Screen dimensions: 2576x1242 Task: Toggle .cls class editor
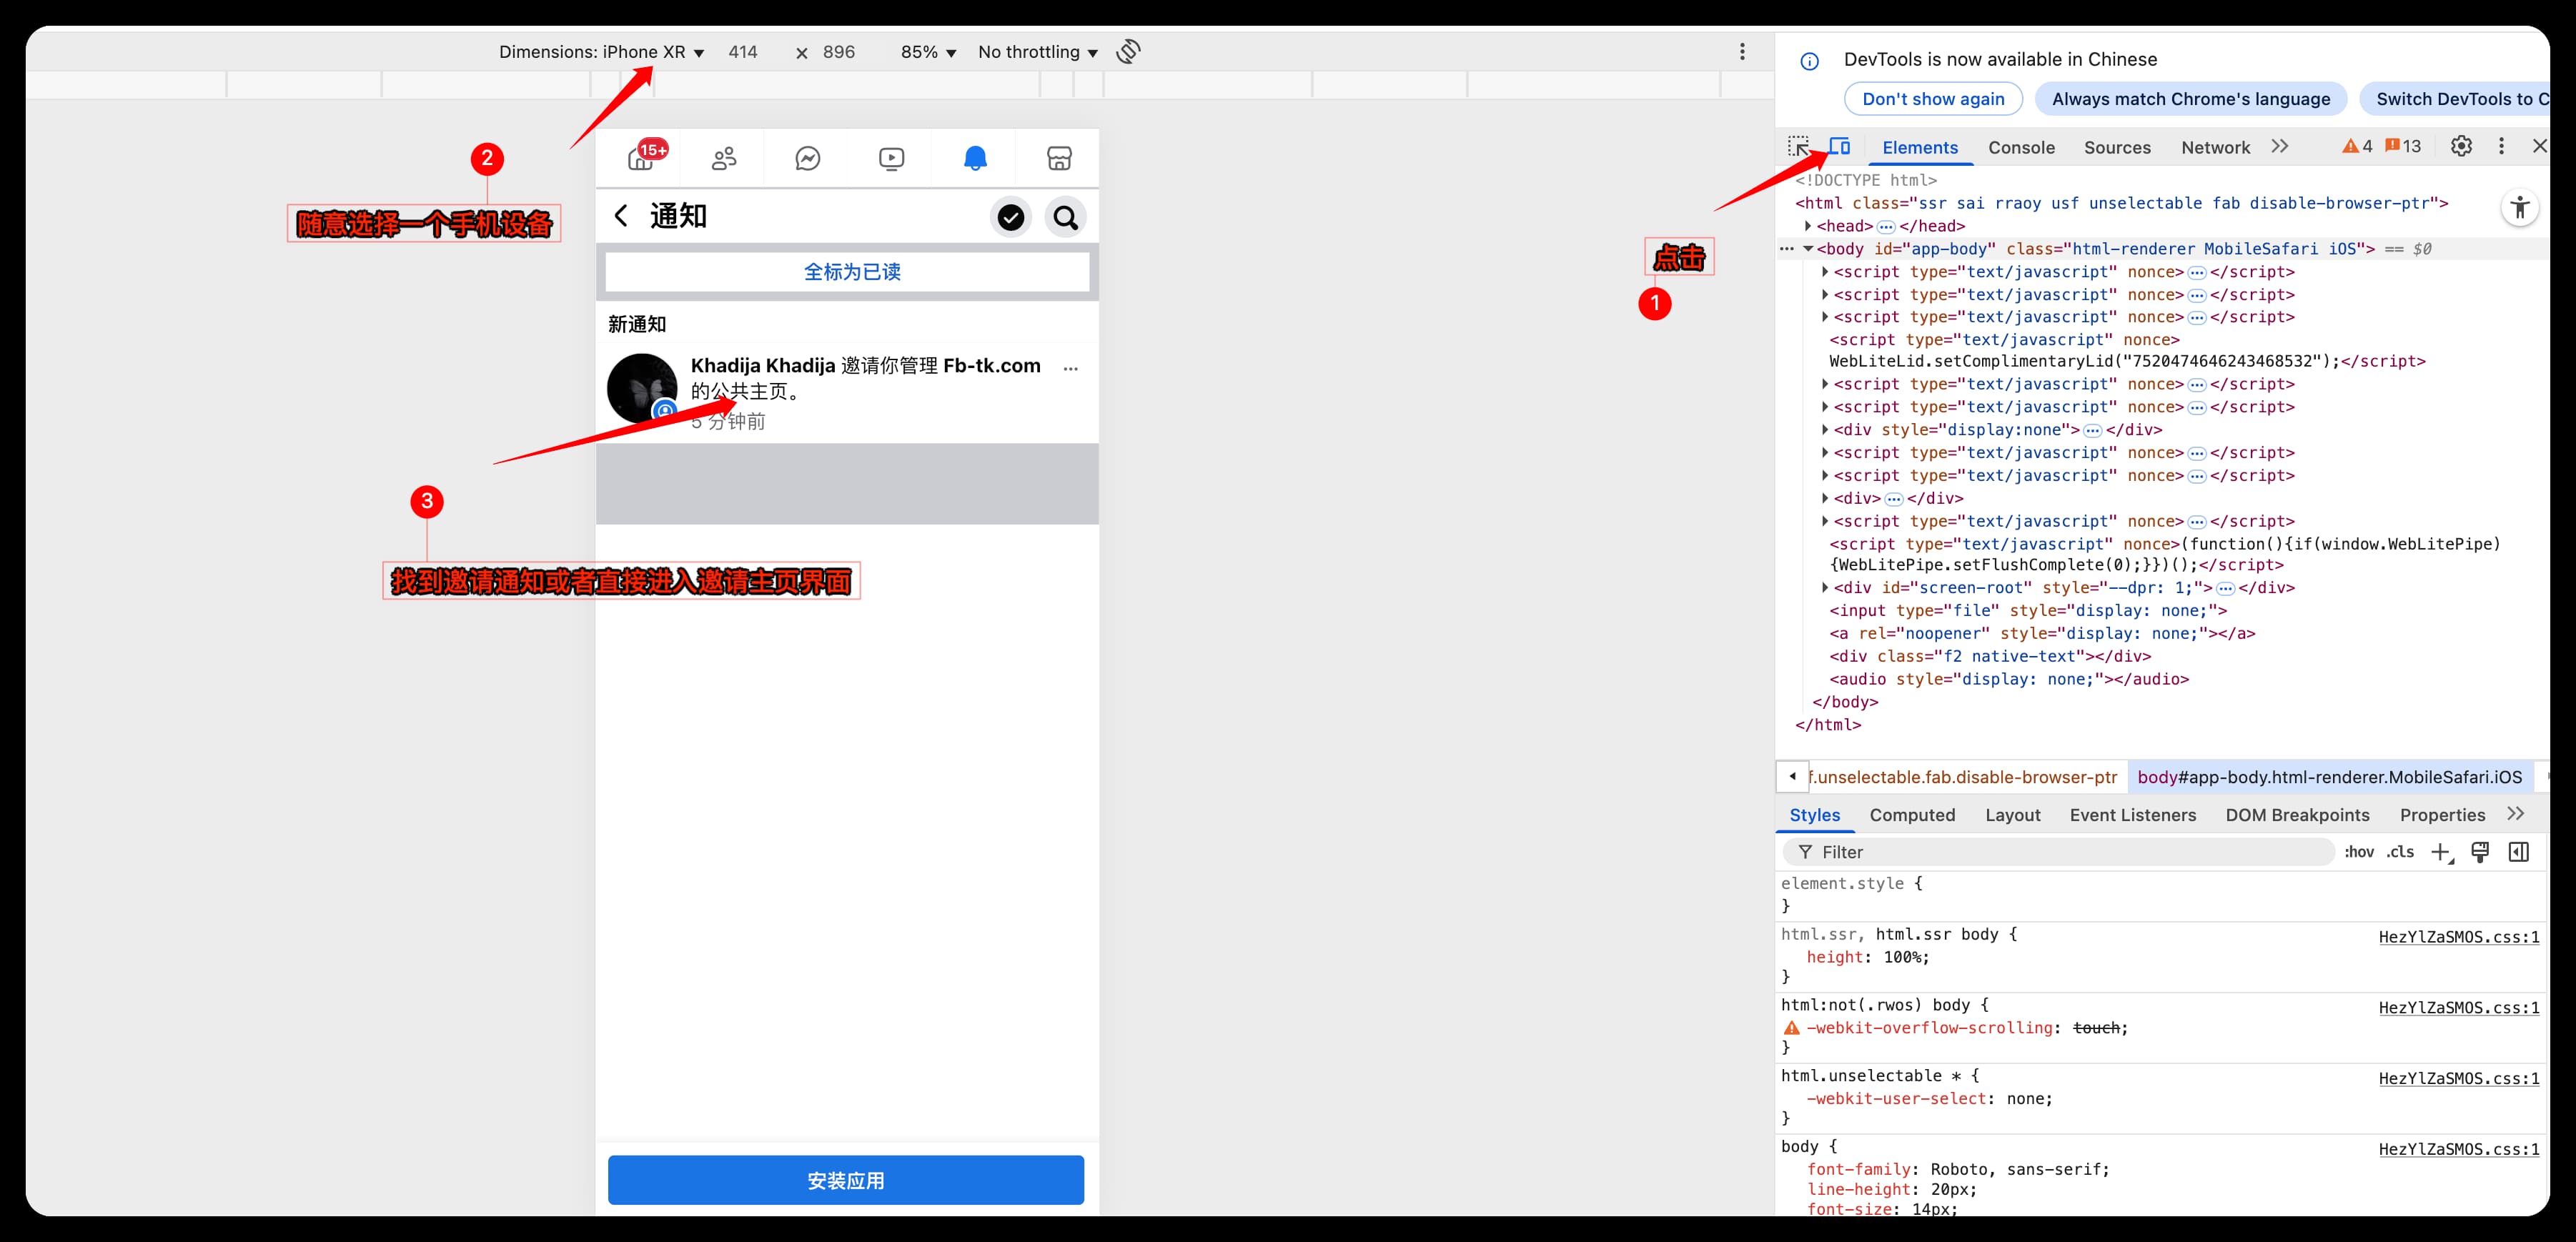point(2400,852)
